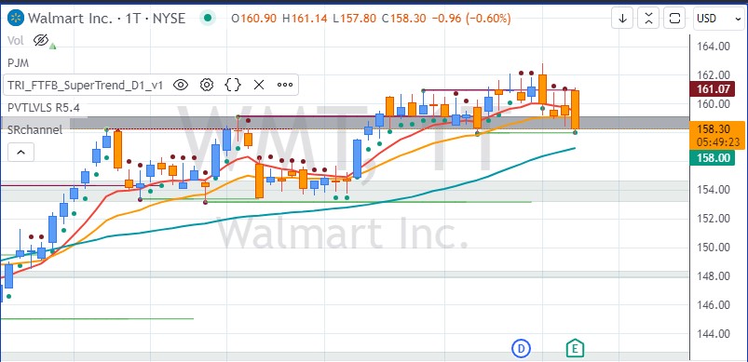Click the open price O160.90 value
This screenshot has width=748, height=362.
pos(254,19)
